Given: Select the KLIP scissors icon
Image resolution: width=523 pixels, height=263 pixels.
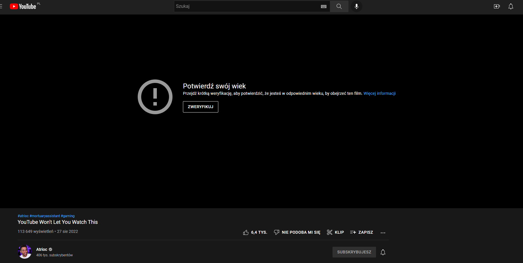Looking at the screenshot, I should click(330, 232).
